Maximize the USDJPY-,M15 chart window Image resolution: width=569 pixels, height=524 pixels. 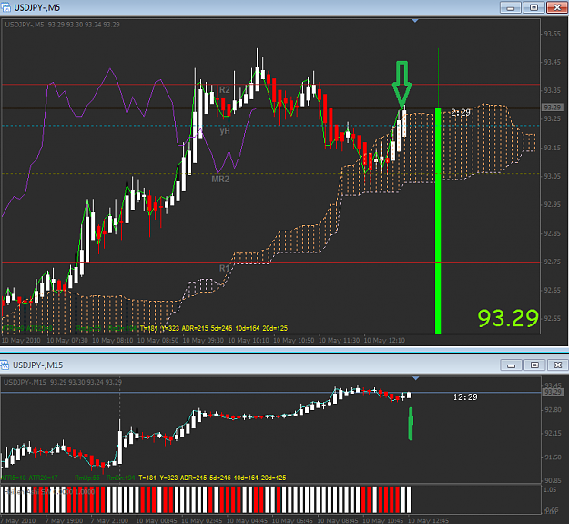tap(534, 365)
